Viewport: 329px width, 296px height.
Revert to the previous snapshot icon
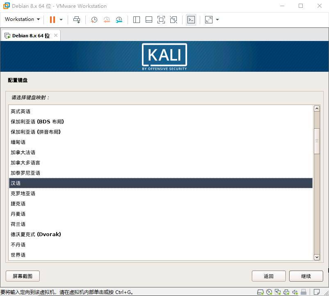[x=107, y=20]
